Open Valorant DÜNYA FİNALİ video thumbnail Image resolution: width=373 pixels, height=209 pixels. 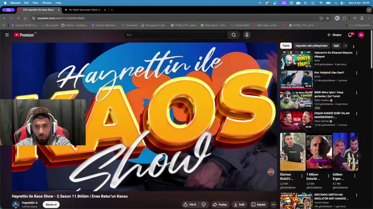pos(296,60)
